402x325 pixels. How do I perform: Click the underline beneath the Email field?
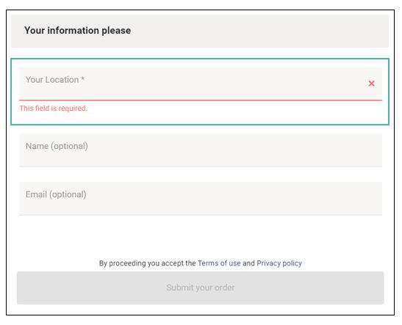coord(201,215)
